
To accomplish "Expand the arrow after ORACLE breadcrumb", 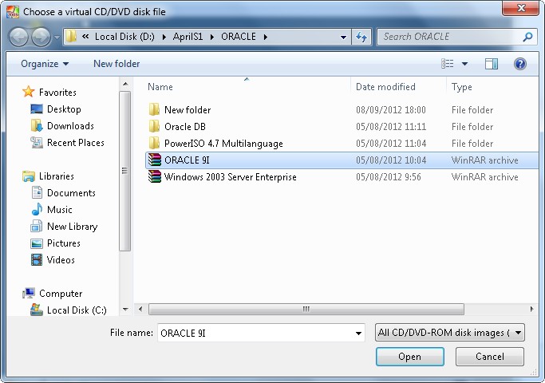I will pos(266,37).
